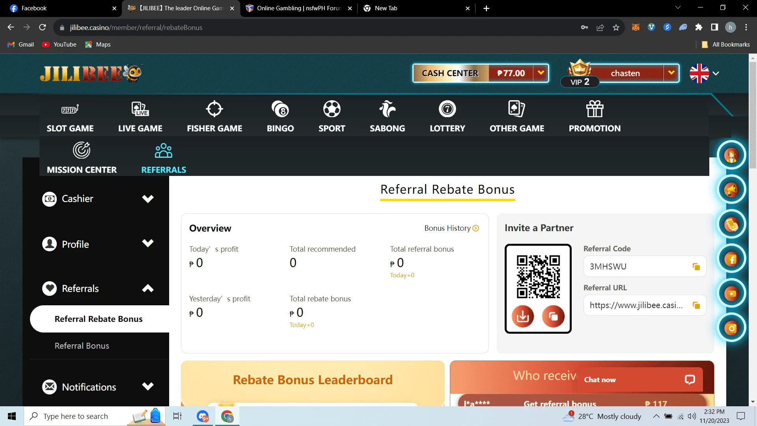Image resolution: width=757 pixels, height=426 pixels.
Task: Click the customer service avatar floating button
Action: 732,155
